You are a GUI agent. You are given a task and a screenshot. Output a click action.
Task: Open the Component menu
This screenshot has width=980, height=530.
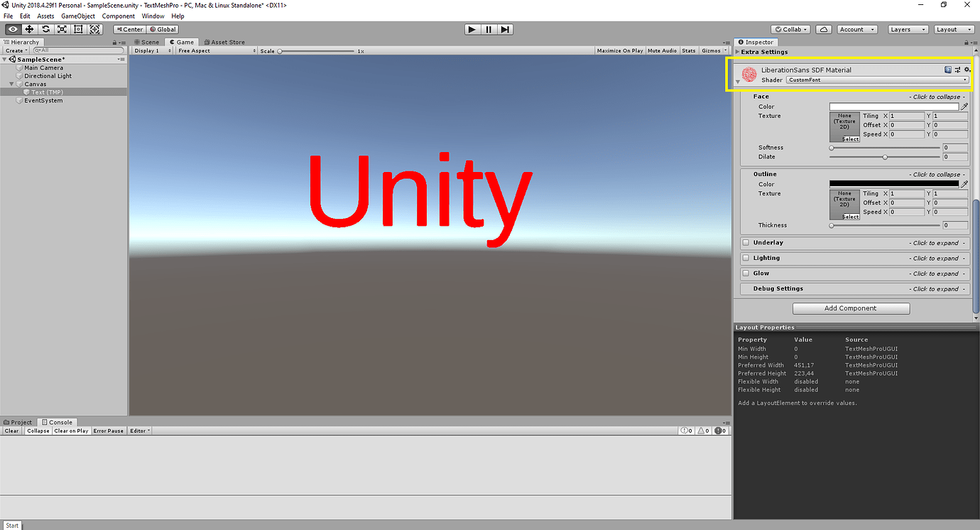click(118, 16)
